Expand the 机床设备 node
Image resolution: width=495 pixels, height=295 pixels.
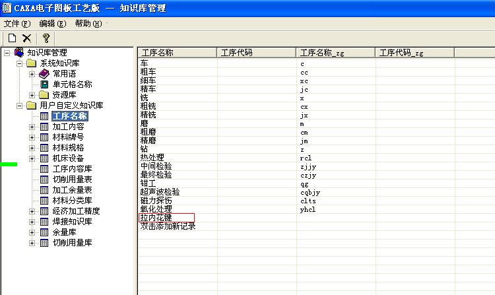click(32, 158)
